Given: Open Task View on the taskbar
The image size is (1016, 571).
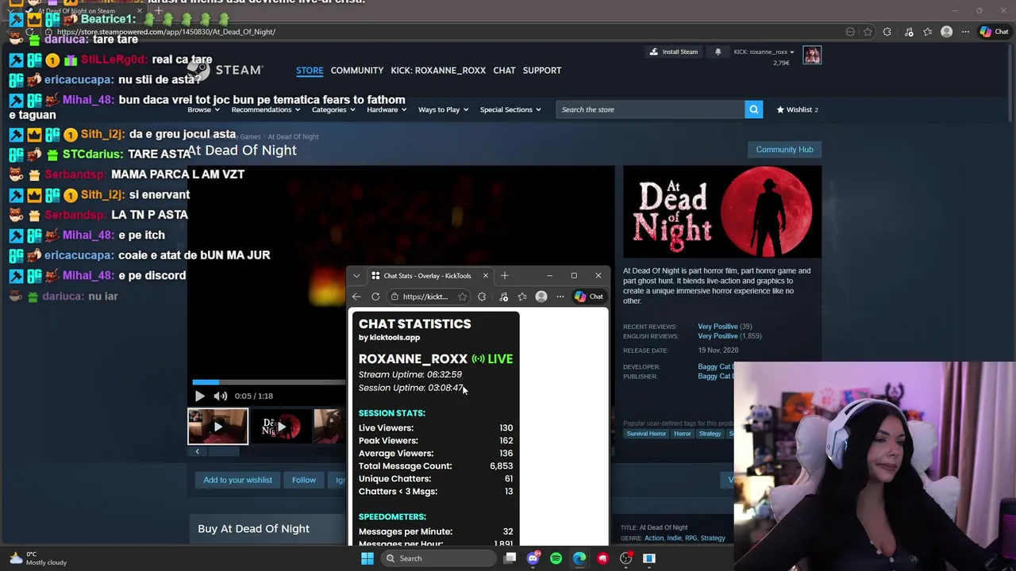Looking at the screenshot, I should (510, 558).
